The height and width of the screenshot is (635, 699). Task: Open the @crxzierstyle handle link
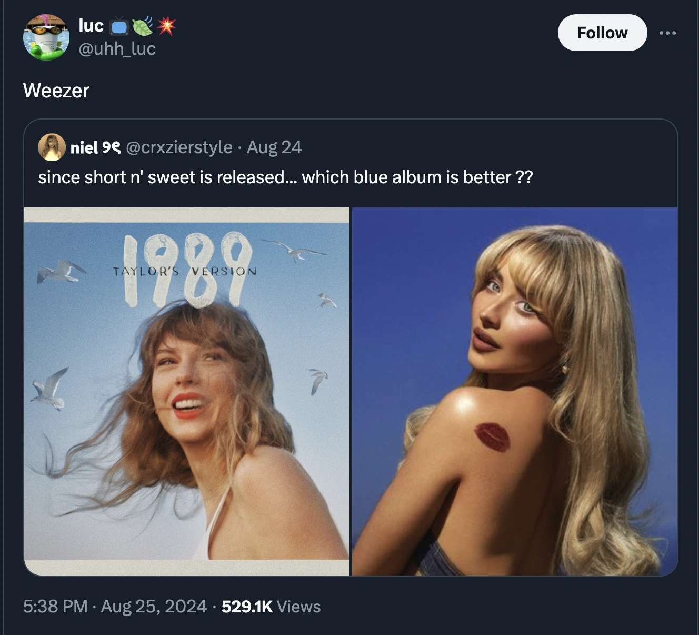click(179, 147)
